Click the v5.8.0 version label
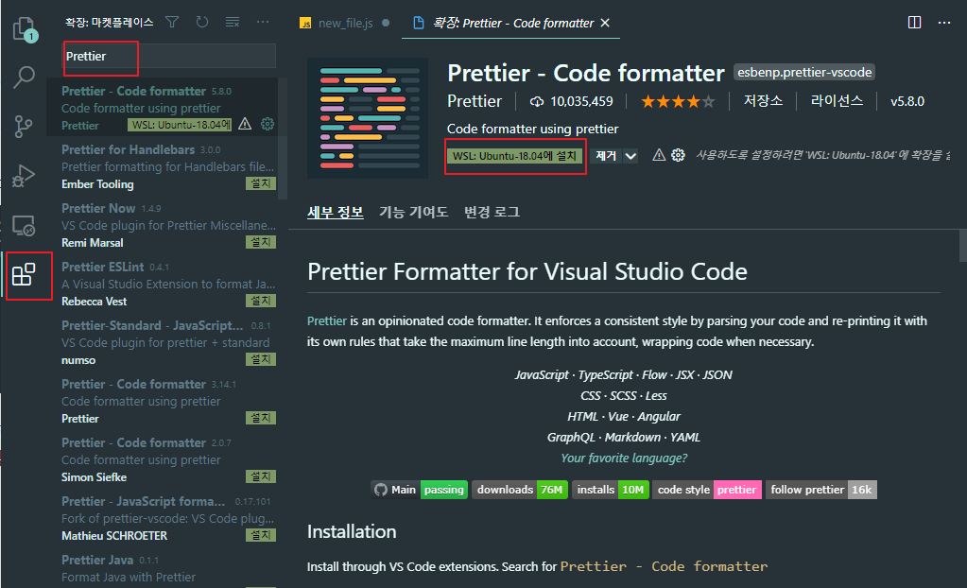This screenshot has width=967, height=588. [907, 101]
